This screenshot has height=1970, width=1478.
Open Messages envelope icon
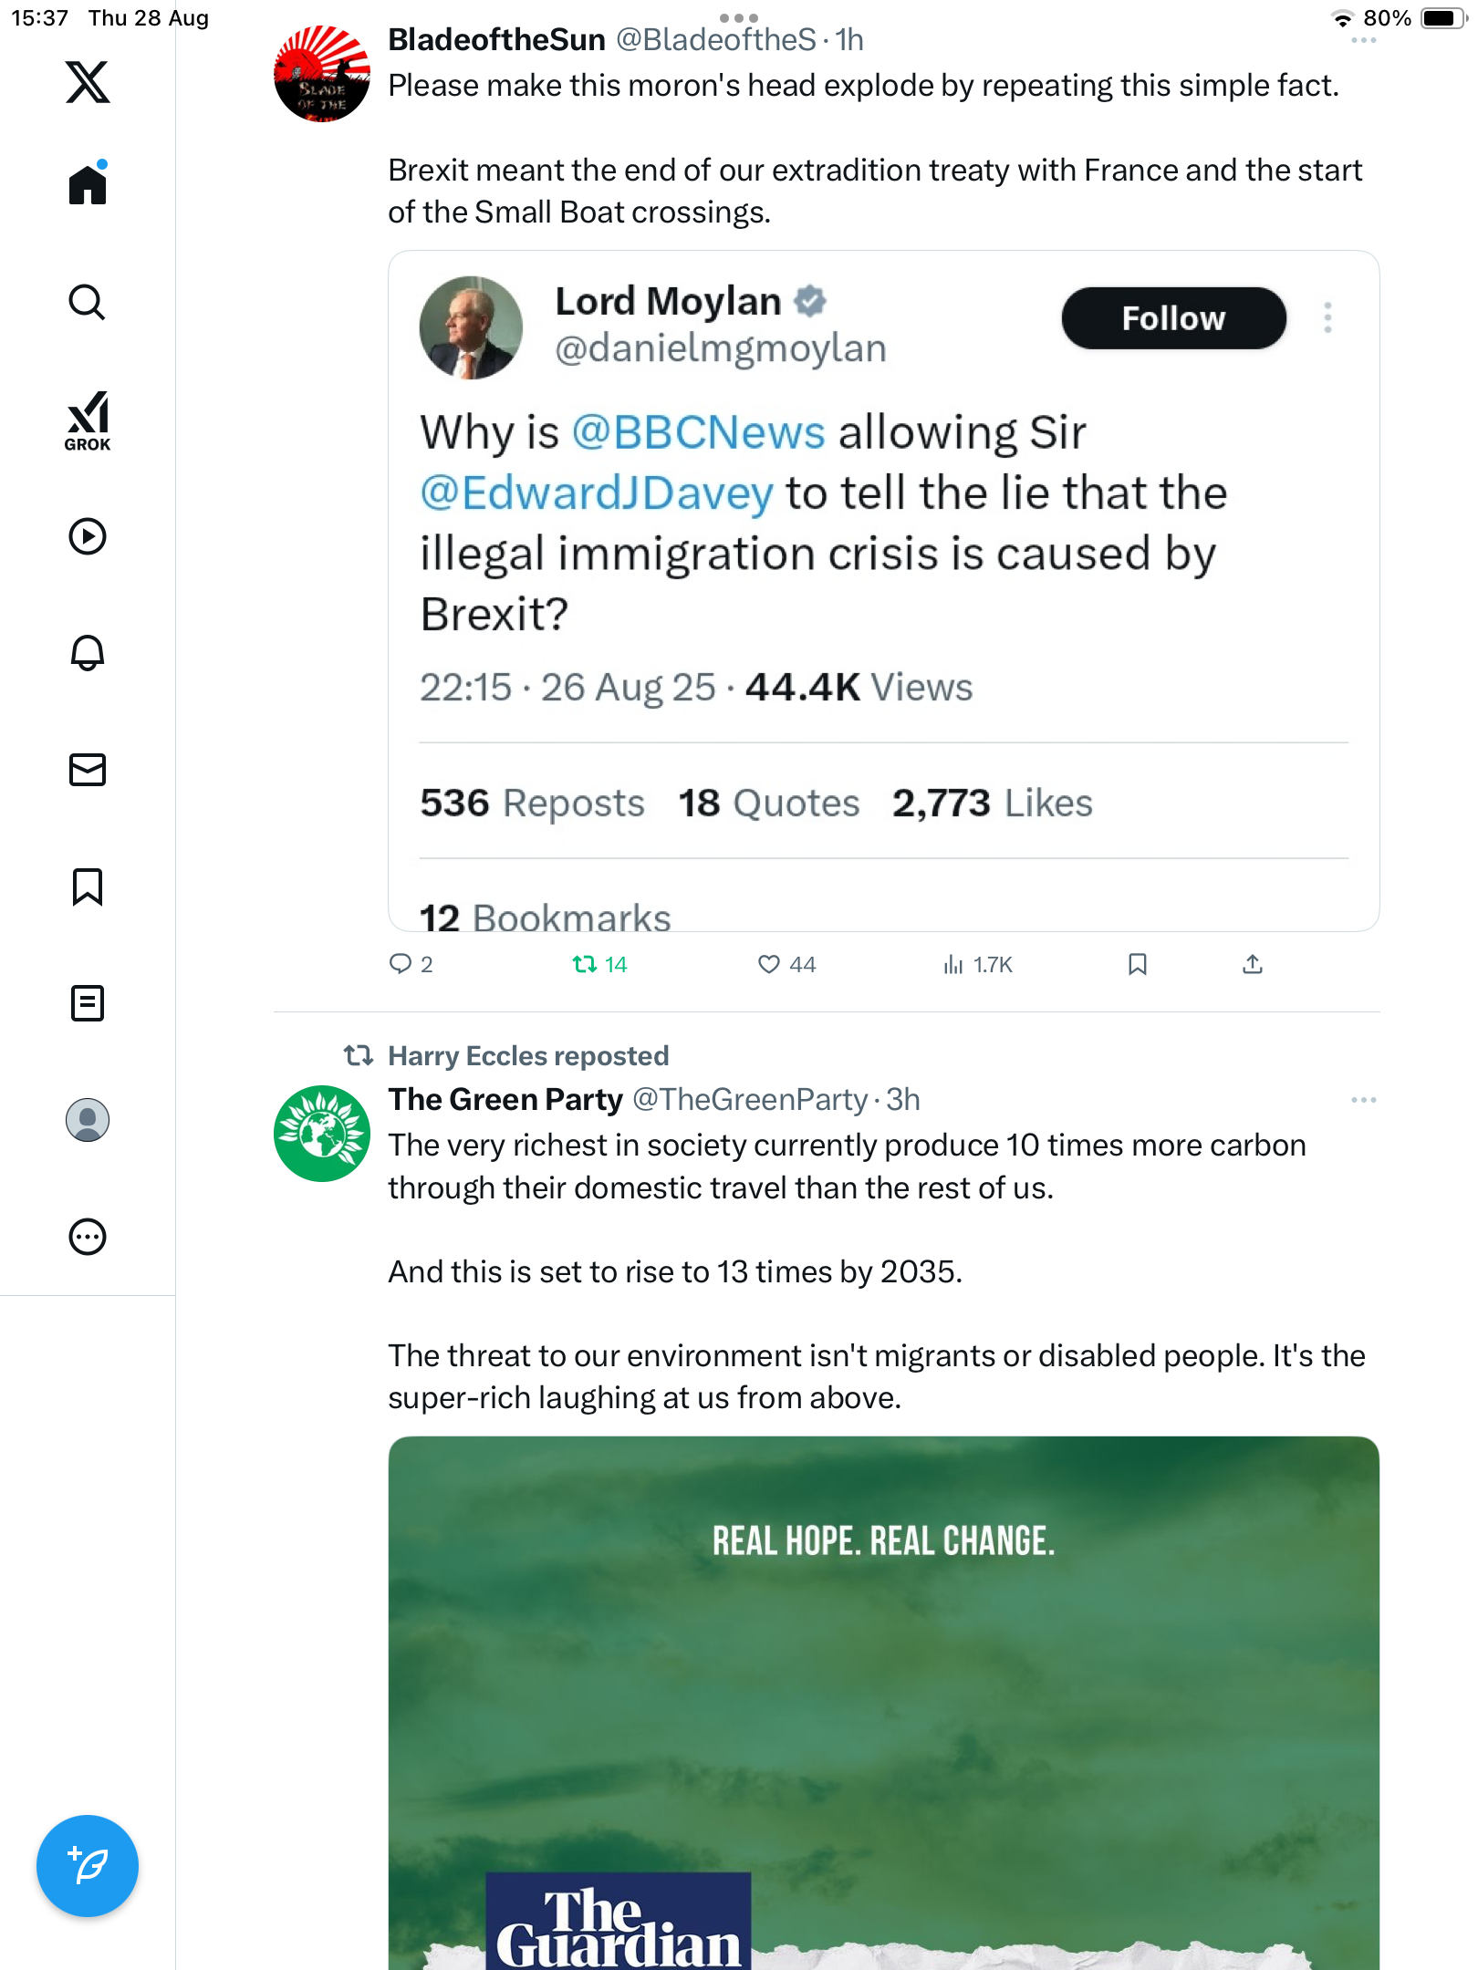(x=88, y=770)
